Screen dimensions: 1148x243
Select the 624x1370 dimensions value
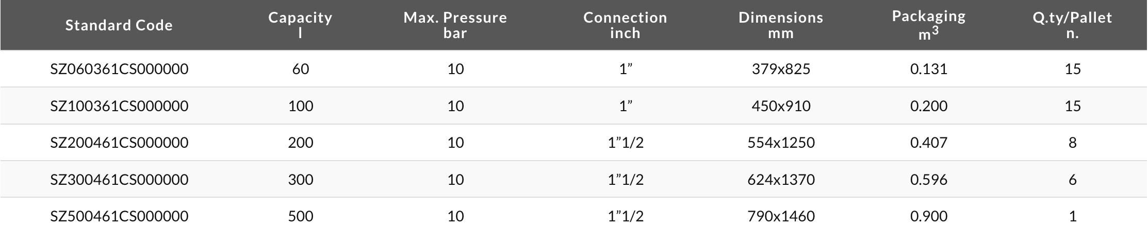[x=781, y=180]
